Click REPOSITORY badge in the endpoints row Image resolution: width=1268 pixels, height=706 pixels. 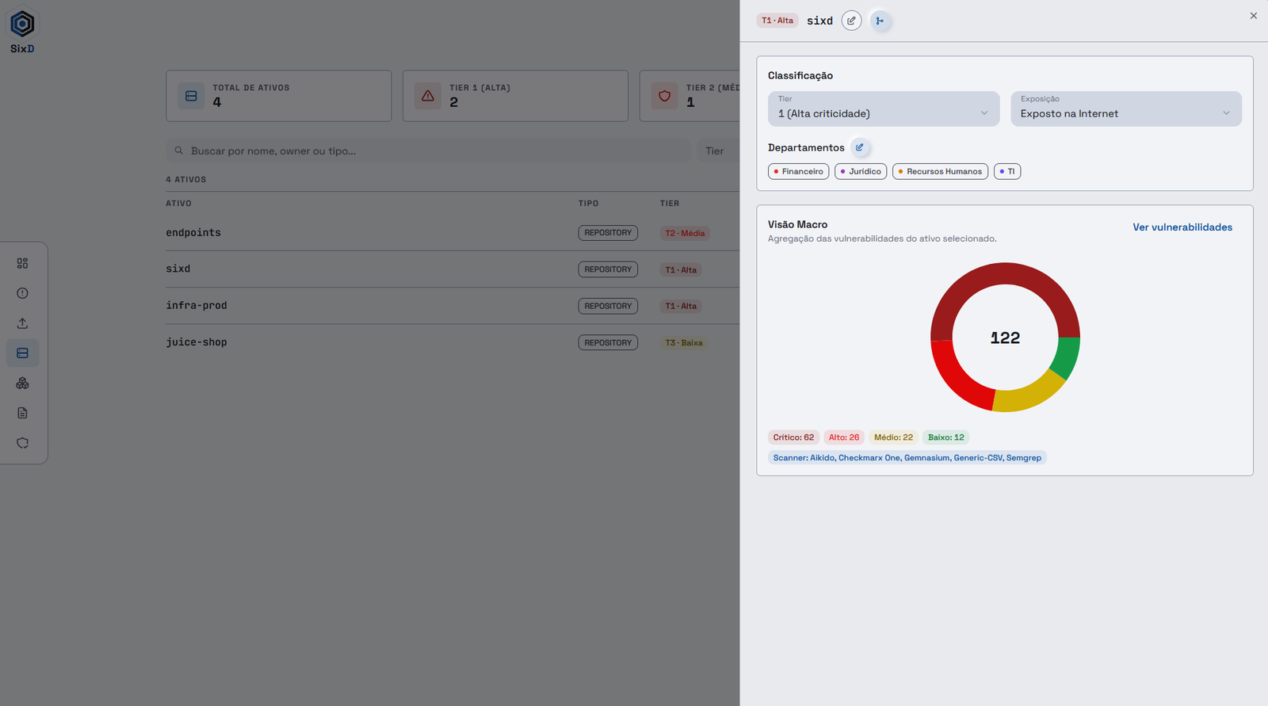(x=608, y=233)
